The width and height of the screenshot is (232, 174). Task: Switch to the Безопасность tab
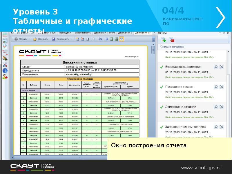[83, 32]
